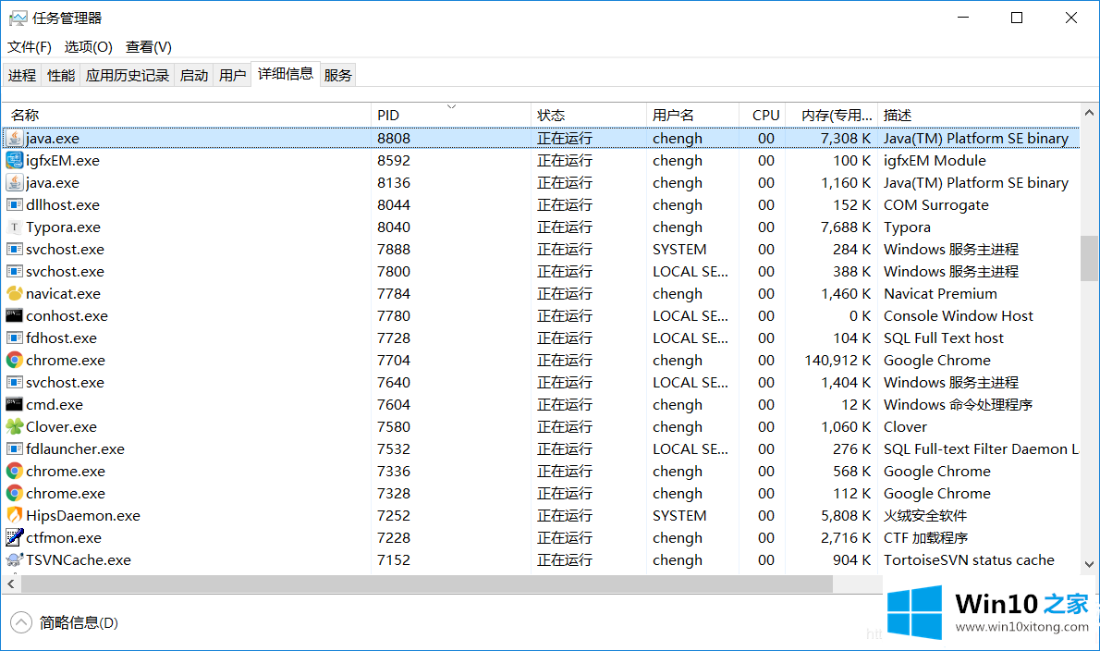Switch to the 服务 tab
The width and height of the screenshot is (1100, 651).
(x=338, y=75)
